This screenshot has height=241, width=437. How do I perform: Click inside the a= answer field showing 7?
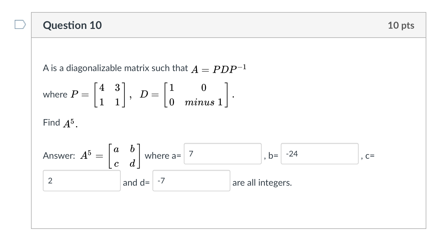222,154
